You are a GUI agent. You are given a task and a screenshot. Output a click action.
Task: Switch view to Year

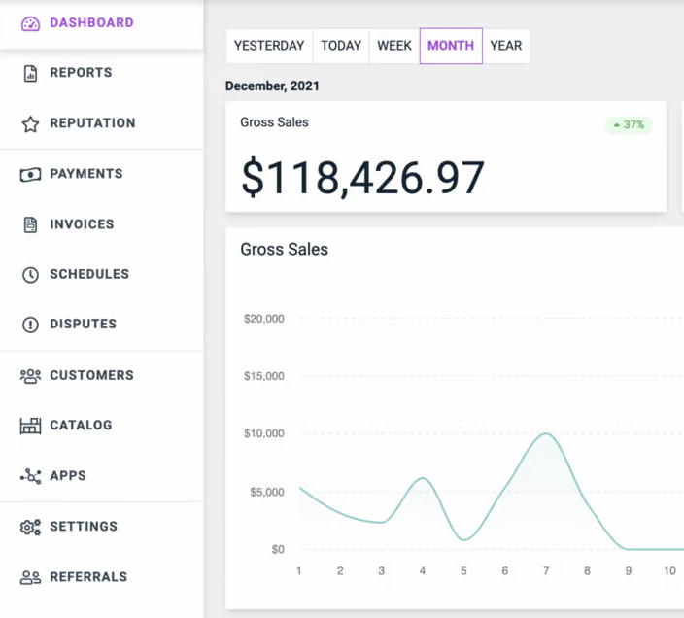pos(505,46)
